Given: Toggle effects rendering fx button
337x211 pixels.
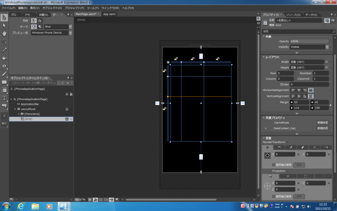Looking at the screenshot, I should tap(95, 200).
